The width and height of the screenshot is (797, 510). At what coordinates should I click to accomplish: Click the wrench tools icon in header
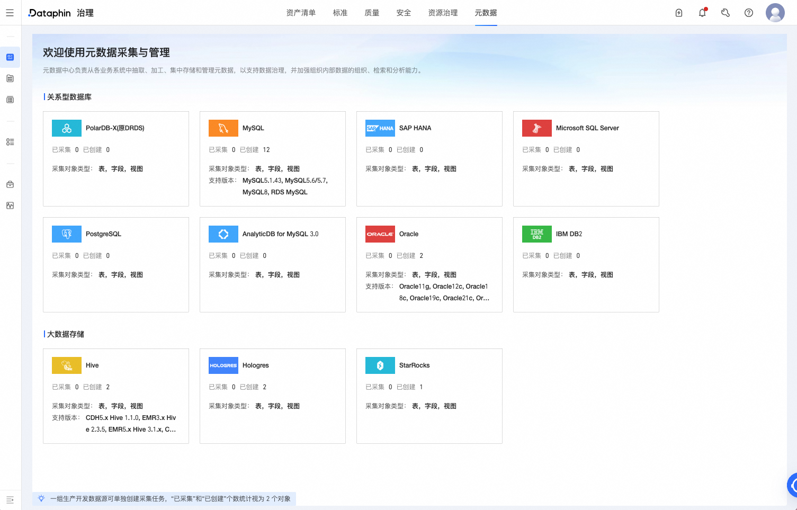(x=726, y=12)
